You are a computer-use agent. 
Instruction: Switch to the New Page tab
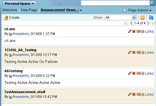(x=29, y=10)
